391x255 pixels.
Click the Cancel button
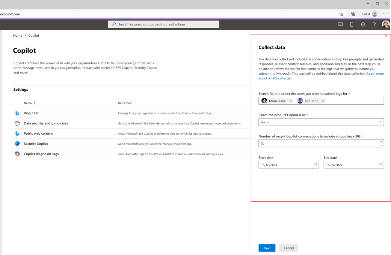pyautogui.click(x=288, y=248)
